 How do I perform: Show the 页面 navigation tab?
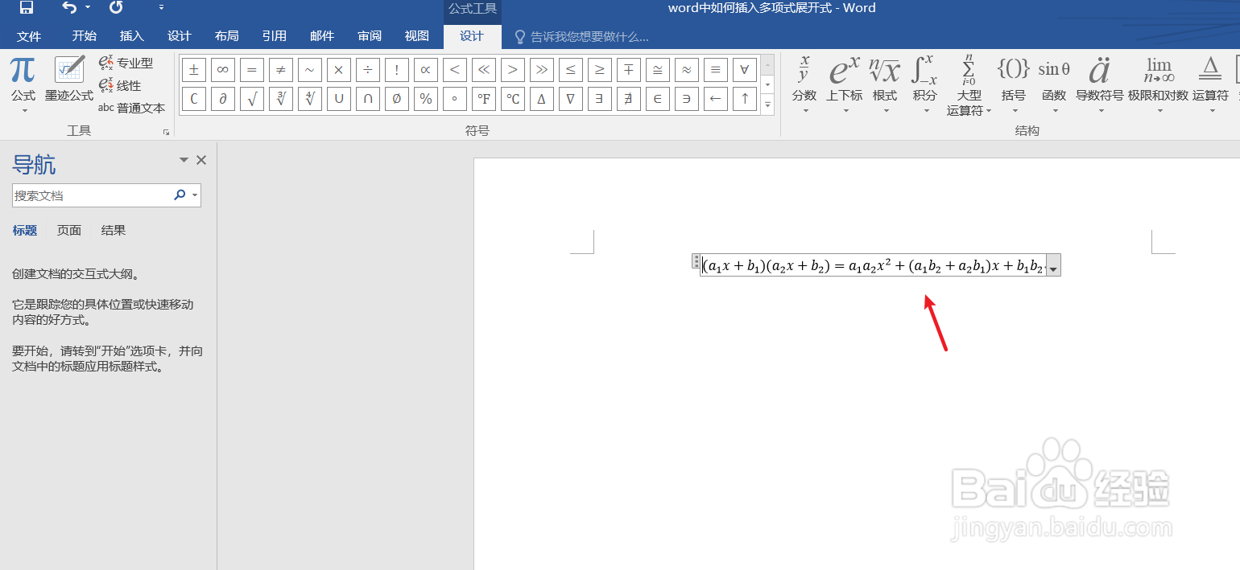(69, 230)
